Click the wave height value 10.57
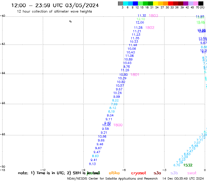The width and height of the screenshot is (207, 181). (x=120, y=85)
